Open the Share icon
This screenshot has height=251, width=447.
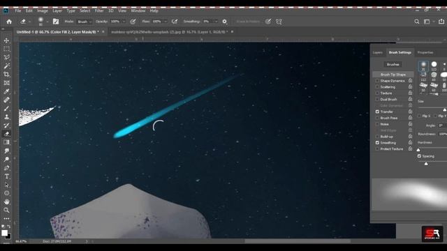(441, 22)
